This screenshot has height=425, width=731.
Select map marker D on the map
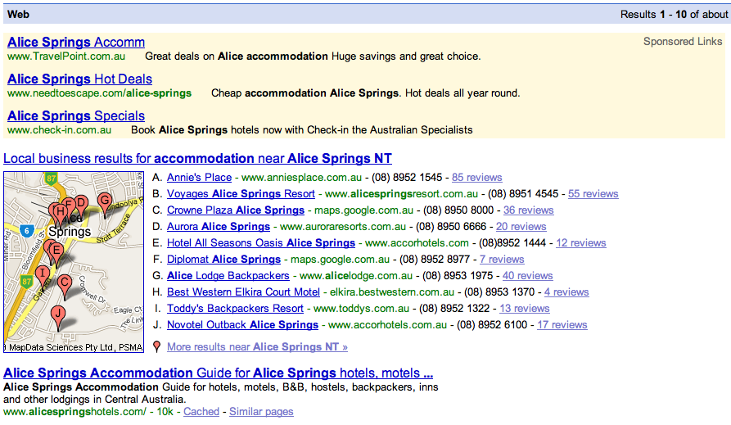point(80,202)
